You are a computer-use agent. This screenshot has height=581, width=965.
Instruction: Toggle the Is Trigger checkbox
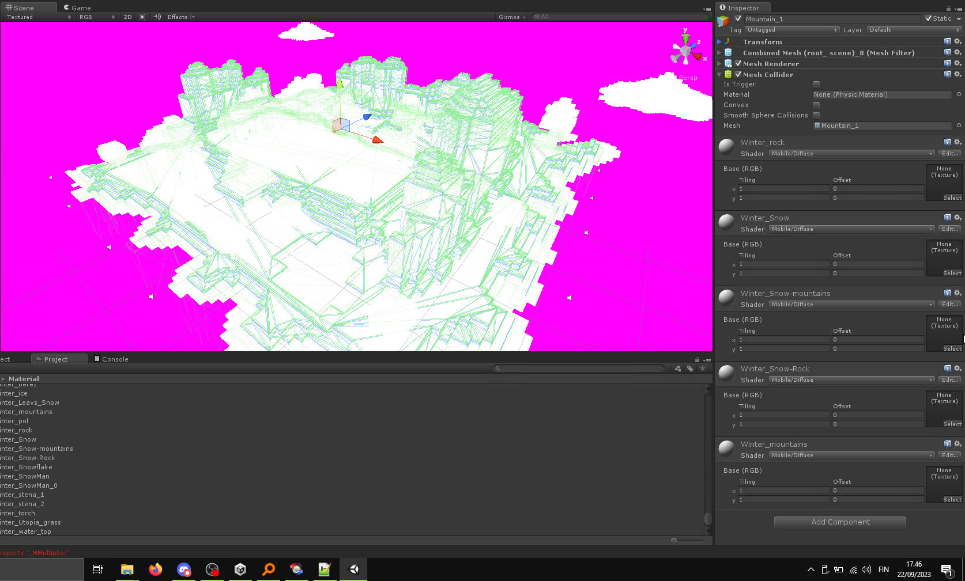tap(816, 84)
